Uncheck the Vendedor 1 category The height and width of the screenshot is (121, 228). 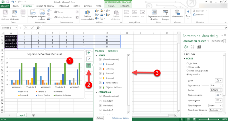pyautogui.click(x=100, y=101)
